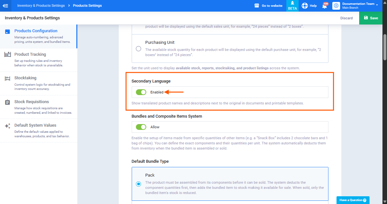Viewport: 387px width, 204px height.
Task: Open Default System Values section
Action: coord(39,131)
